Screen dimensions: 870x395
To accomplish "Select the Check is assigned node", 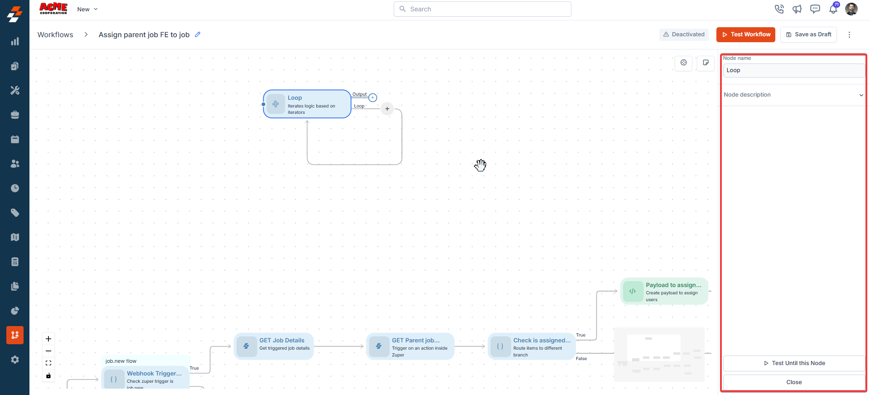I will coord(532,346).
